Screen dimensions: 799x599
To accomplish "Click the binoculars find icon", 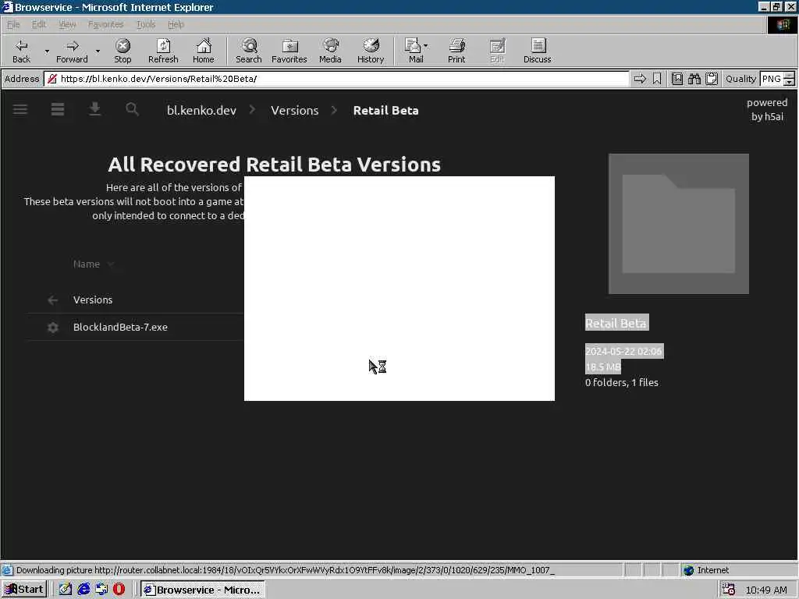I will coord(694,79).
